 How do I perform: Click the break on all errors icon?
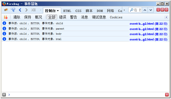(x=6, y=17)
